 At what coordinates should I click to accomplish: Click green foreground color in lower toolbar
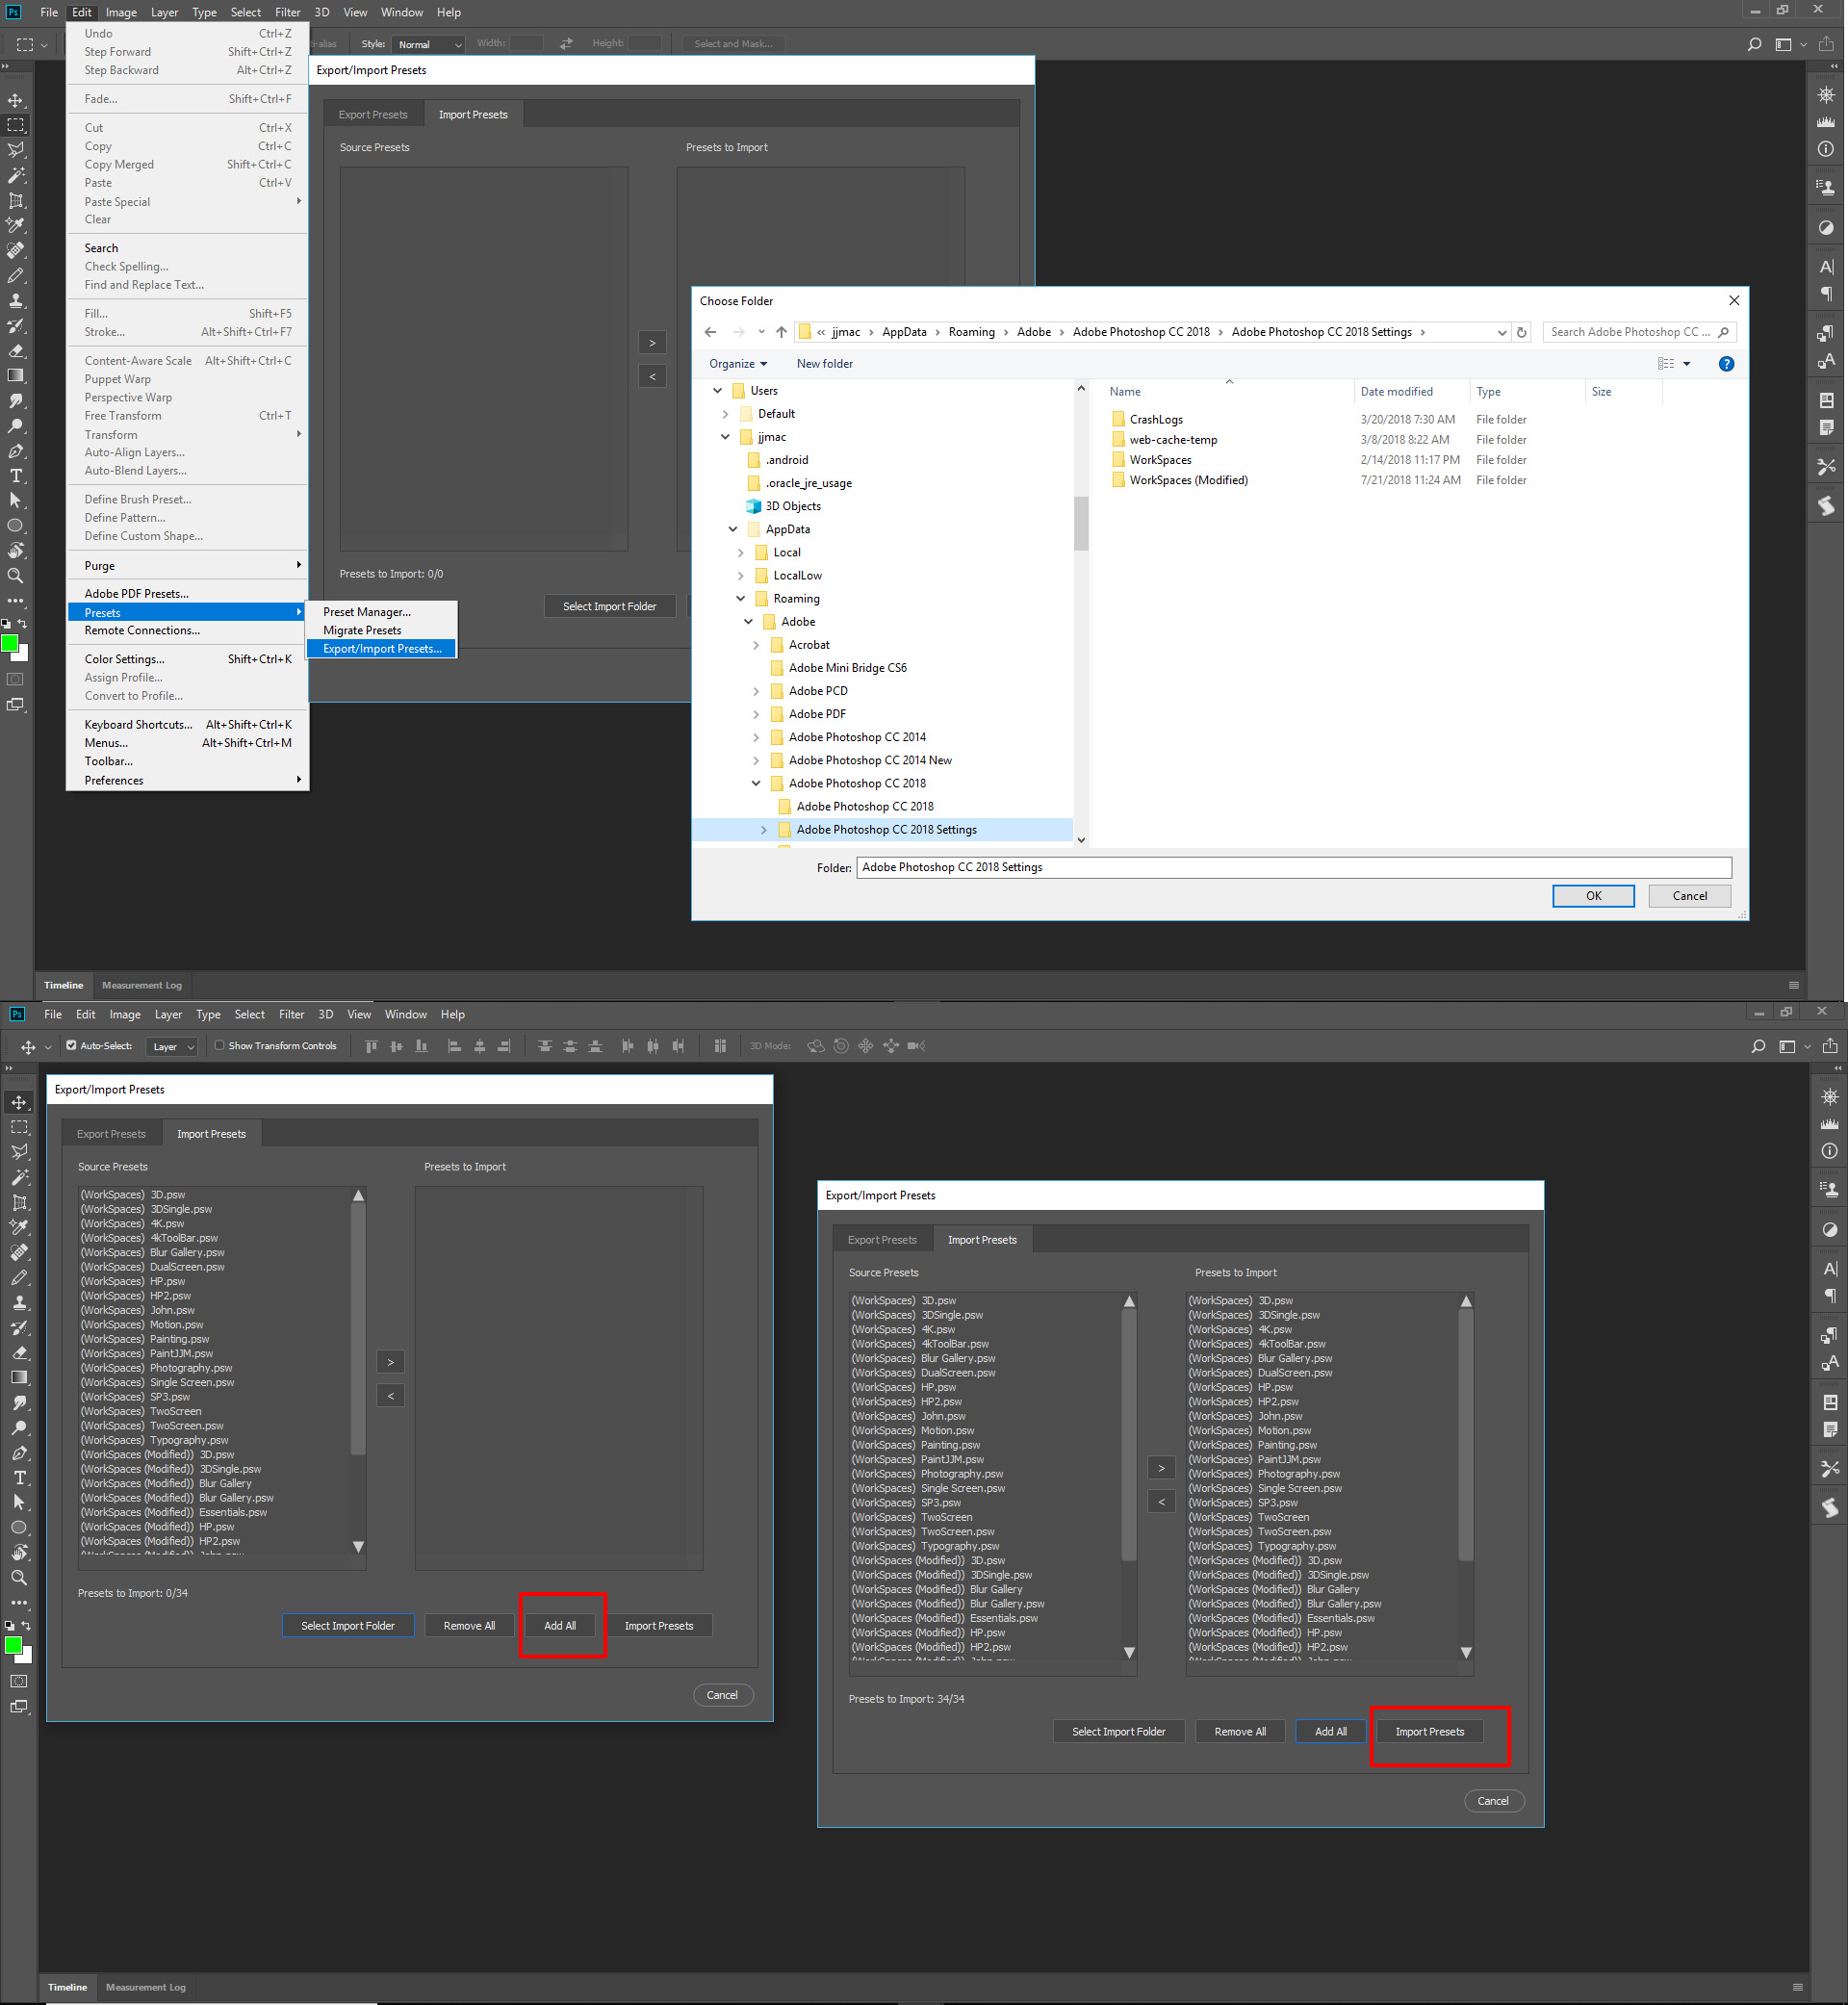pos(12,1645)
